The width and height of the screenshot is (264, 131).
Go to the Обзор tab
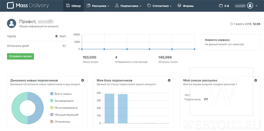(73, 6)
